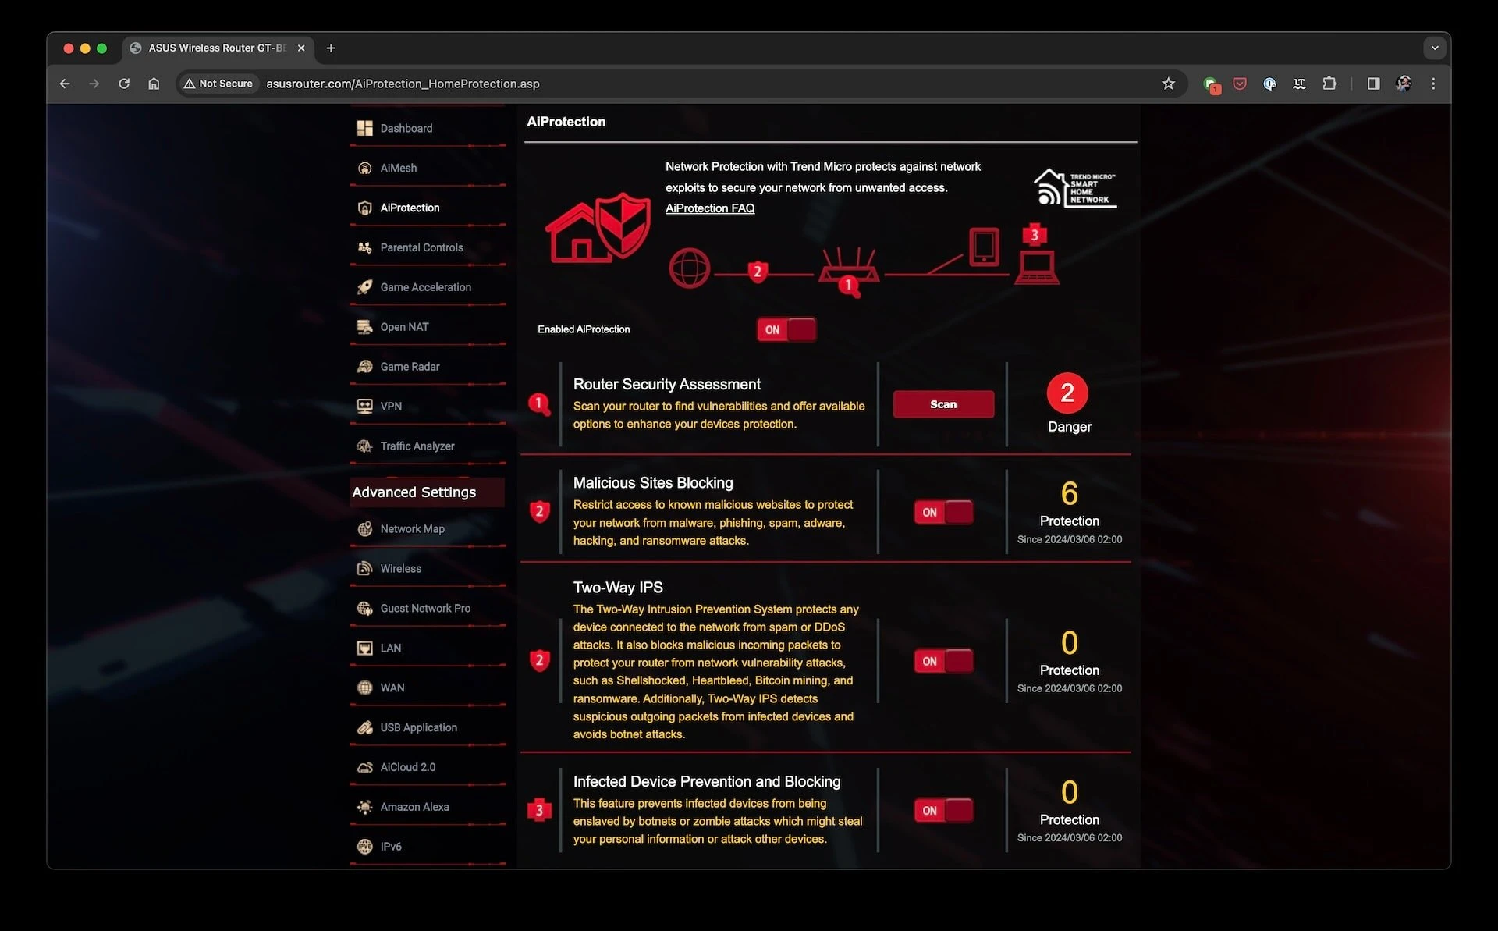
Task: Click the AiCloud 2.0 cloud icon
Action: pos(364,768)
